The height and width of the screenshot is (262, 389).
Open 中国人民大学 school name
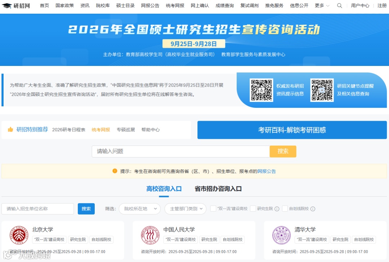(179, 230)
